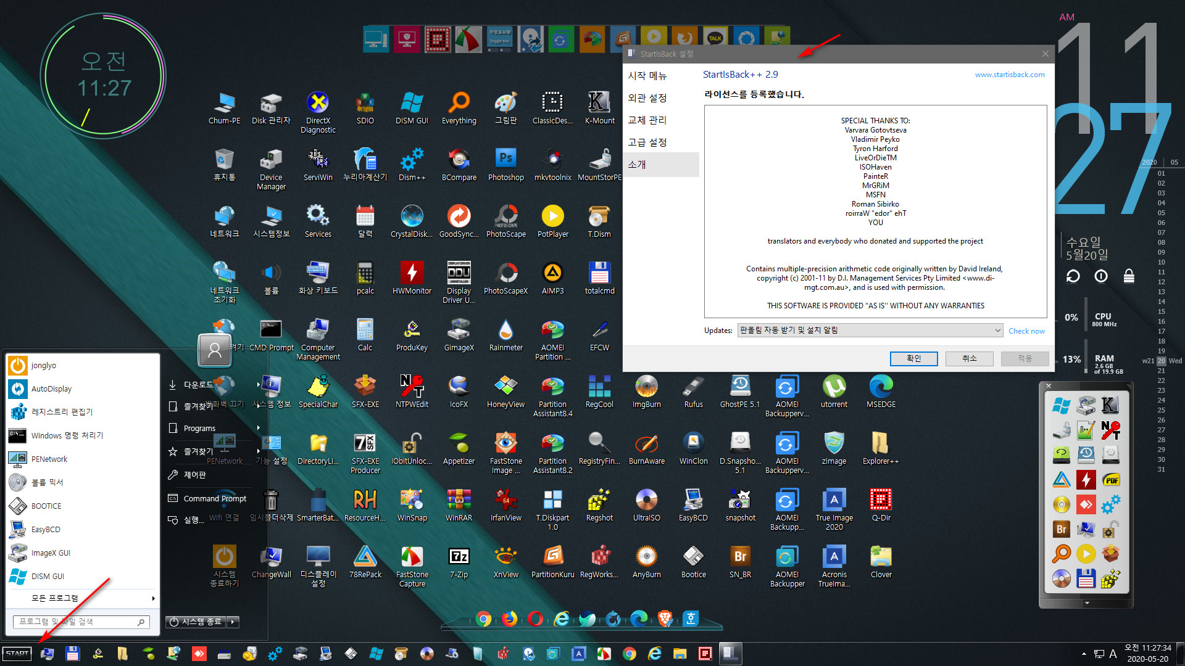Expand 모든 프로그램 in start menu
Screen dimensions: 1185x666
(x=83, y=598)
